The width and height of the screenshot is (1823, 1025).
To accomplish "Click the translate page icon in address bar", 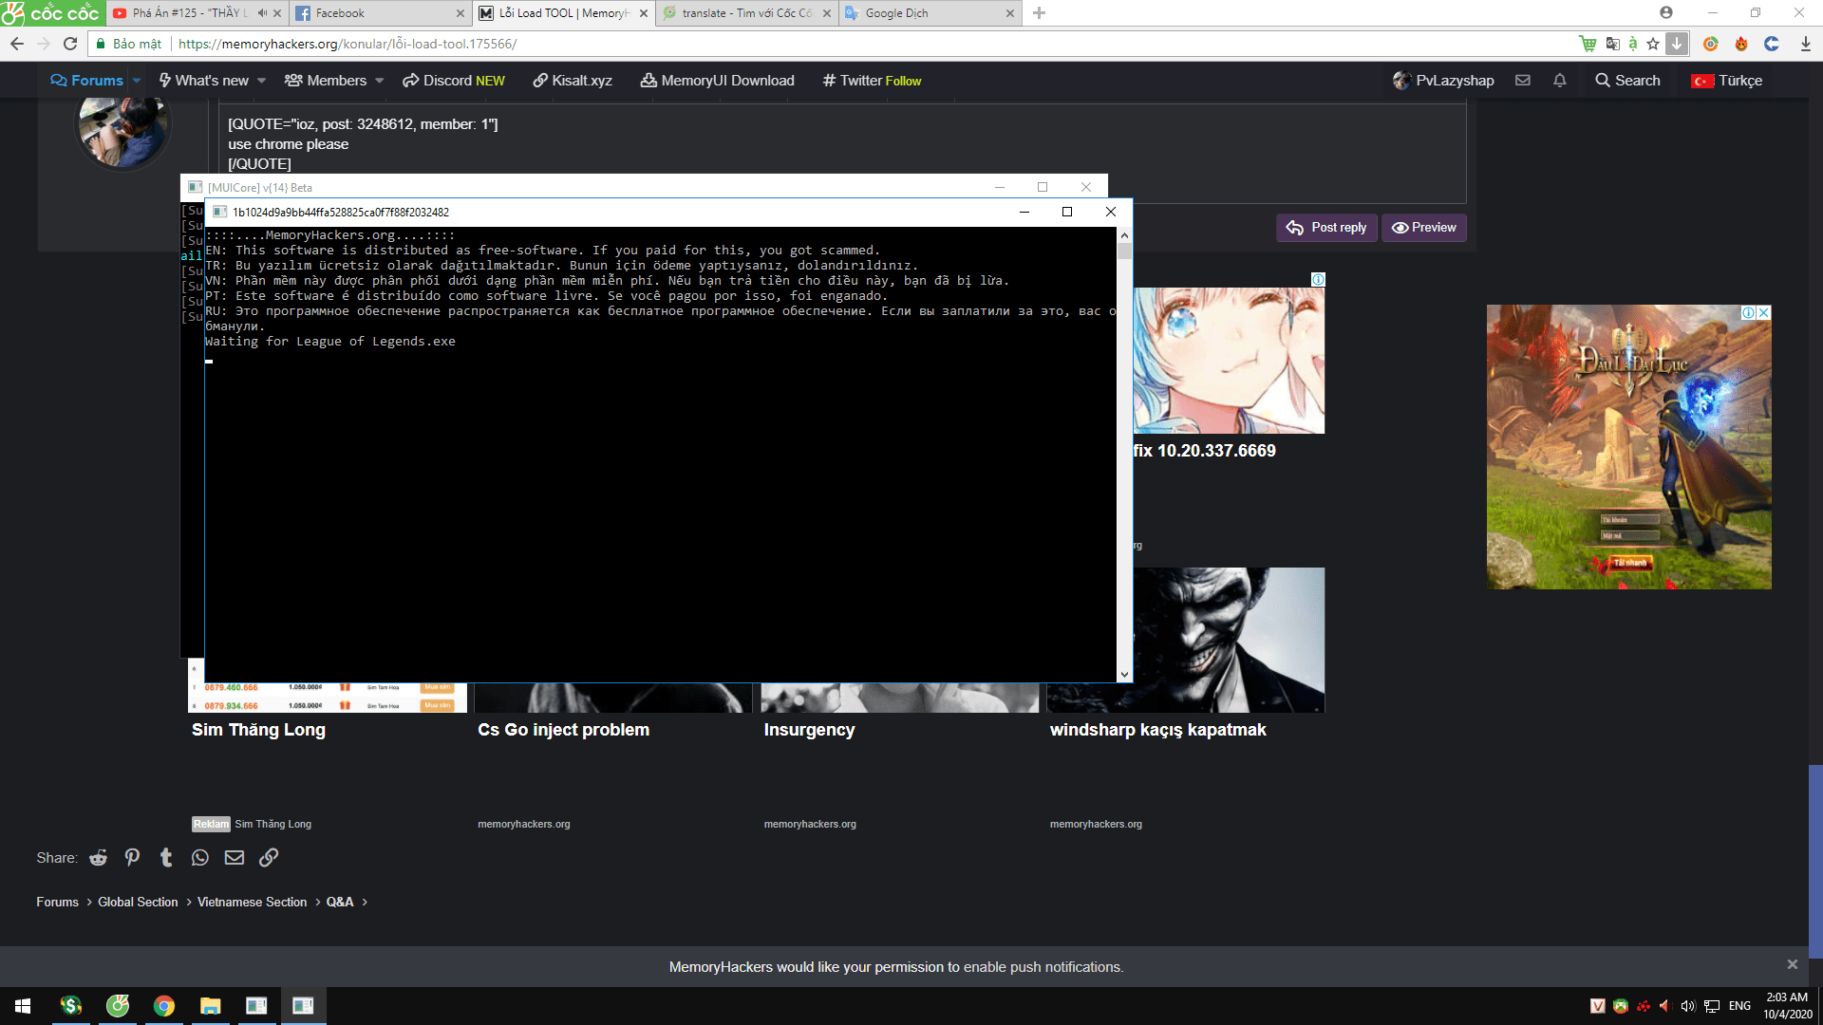I will 1612,44.
